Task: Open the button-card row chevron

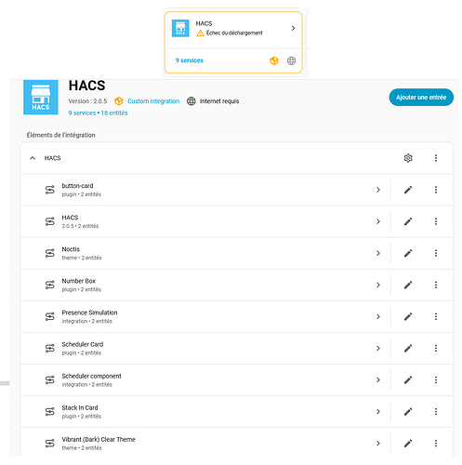Action: pos(378,190)
